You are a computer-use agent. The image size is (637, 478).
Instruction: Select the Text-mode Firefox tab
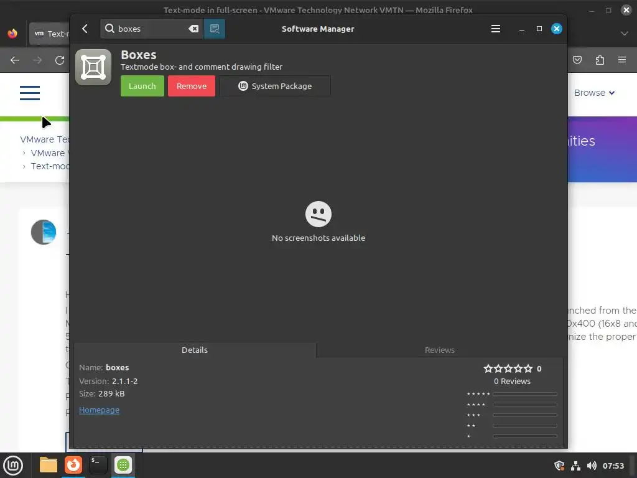tap(50, 34)
